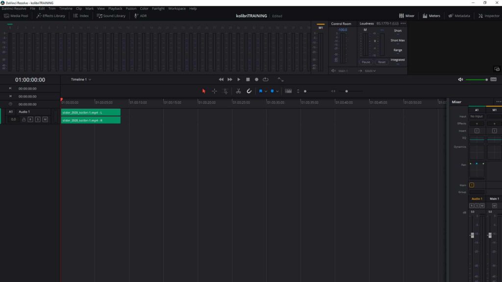This screenshot has height=282, width=502.
Task: Open the Fairlight menu
Action: pyautogui.click(x=158, y=9)
